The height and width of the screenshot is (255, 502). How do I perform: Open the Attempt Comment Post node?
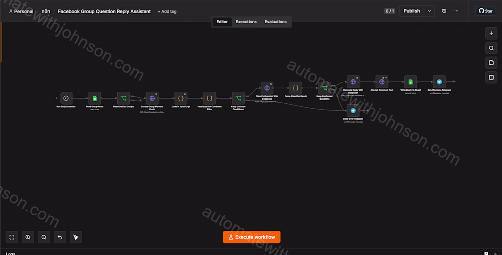[x=382, y=82]
